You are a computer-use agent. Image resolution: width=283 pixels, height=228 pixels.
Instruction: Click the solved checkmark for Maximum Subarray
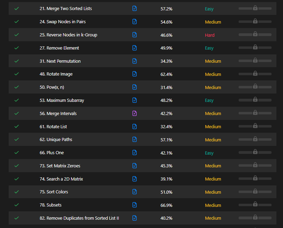[x=16, y=100]
